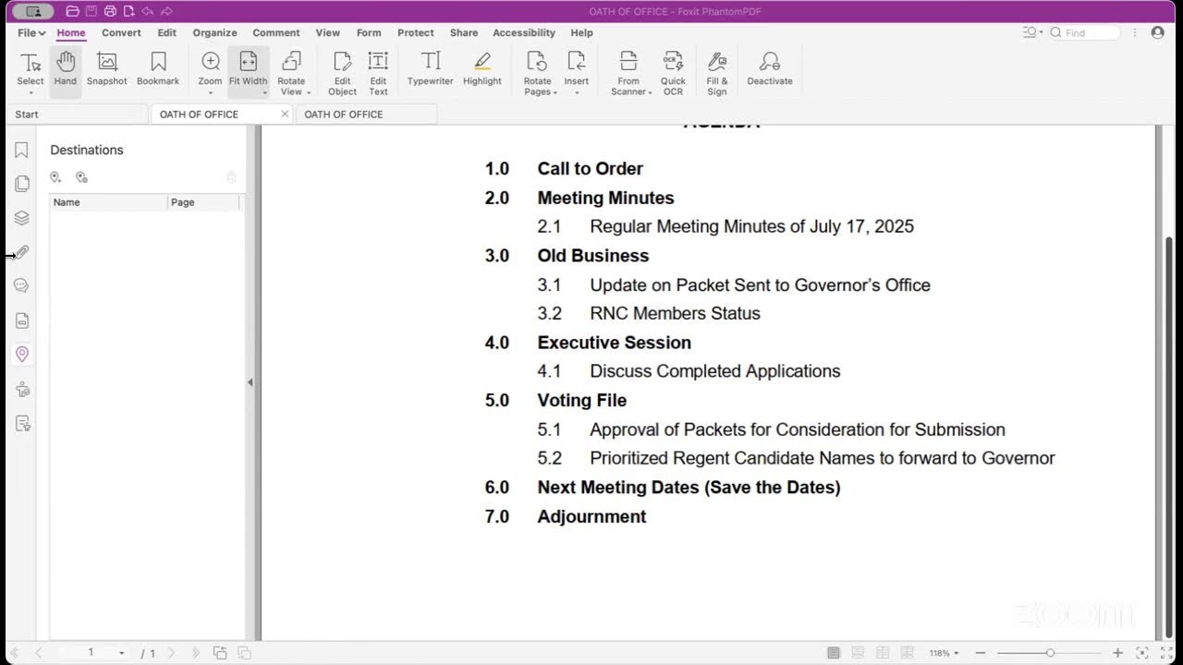Open the Bookmarks side panel
Screen dimensions: 1183x665
pyautogui.click(x=22, y=150)
